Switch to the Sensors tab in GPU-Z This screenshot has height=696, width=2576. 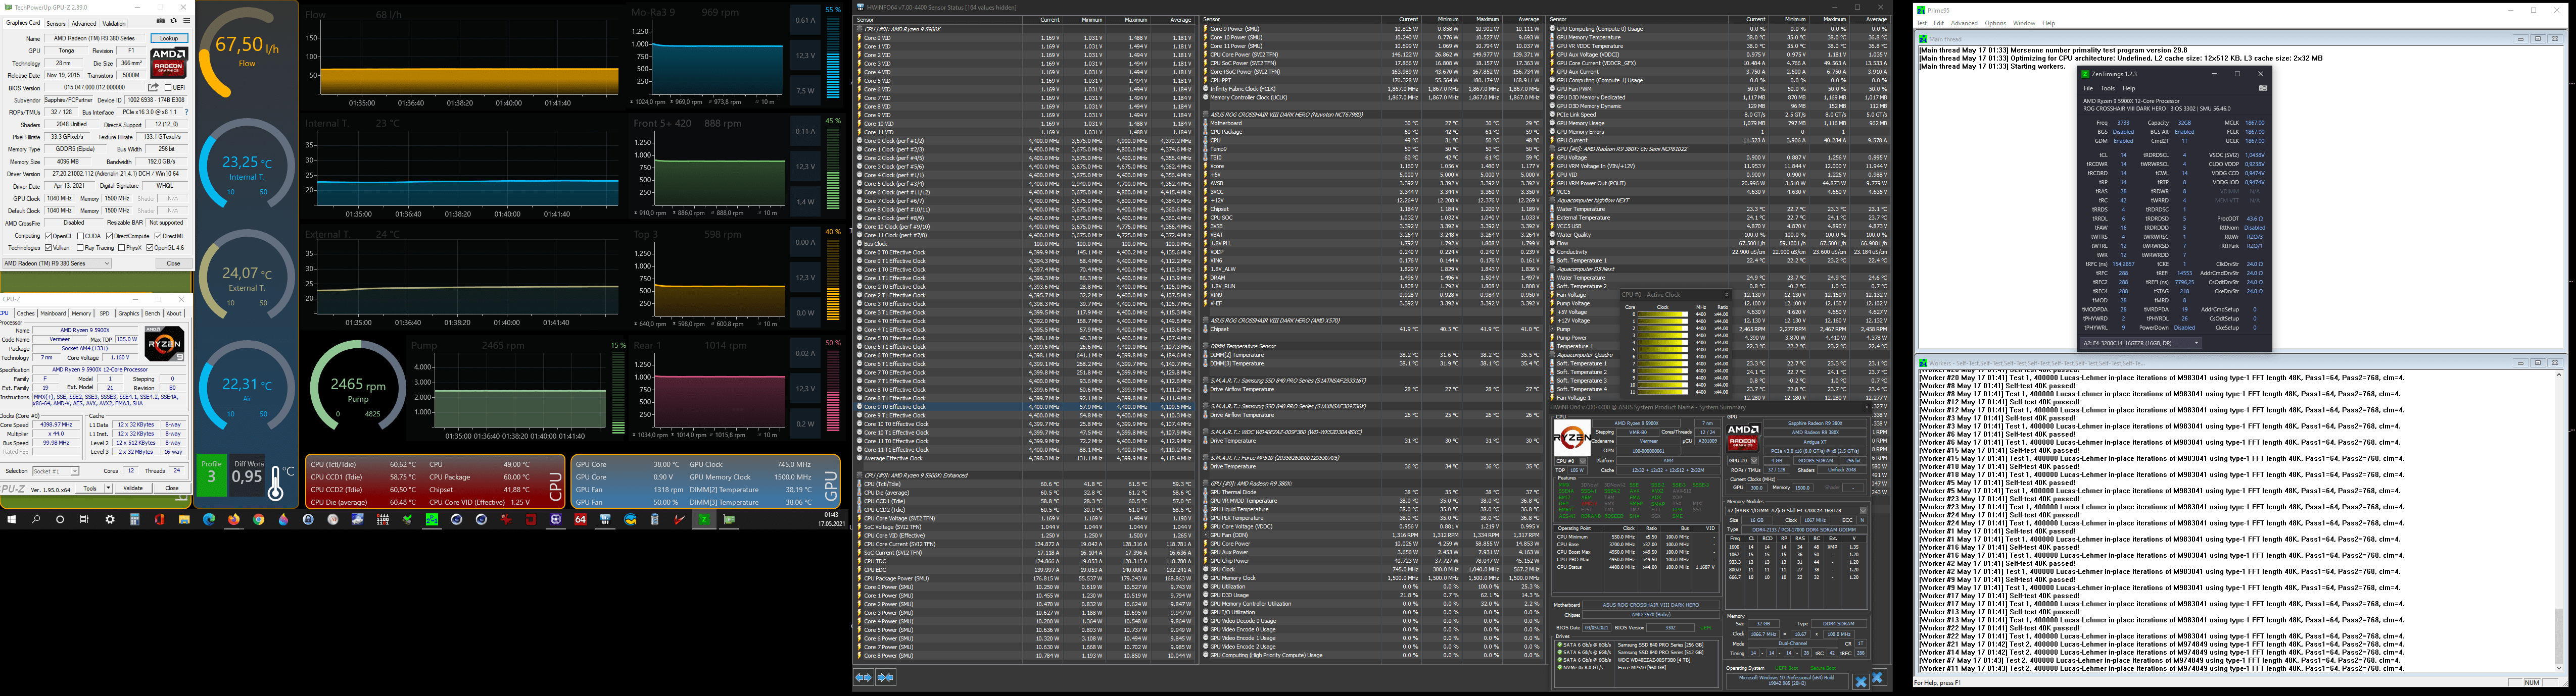56,23
